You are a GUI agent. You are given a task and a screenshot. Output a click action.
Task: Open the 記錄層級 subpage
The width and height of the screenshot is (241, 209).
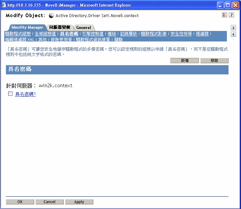pos(128,34)
